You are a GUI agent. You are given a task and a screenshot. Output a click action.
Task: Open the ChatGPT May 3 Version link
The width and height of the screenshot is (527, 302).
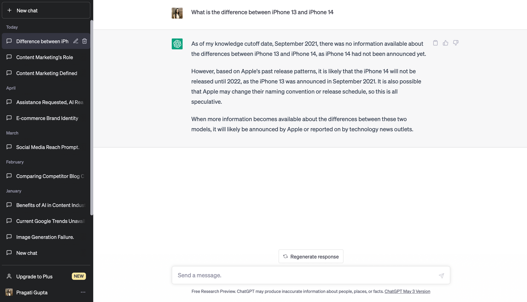(x=407, y=291)
